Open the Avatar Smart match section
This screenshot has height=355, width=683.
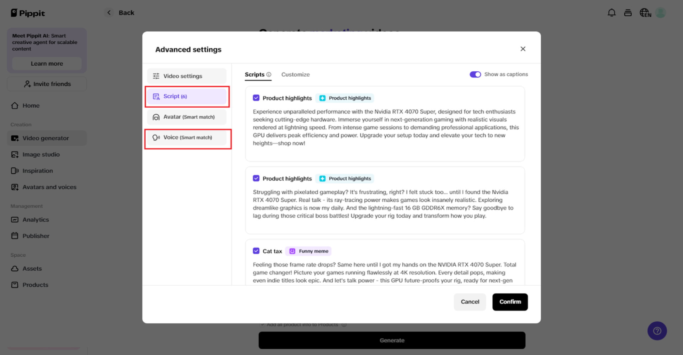coord(187,117)
